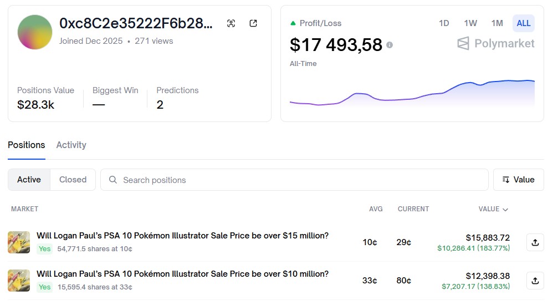The image size is (553, 305).
Task: Open wallet address in external link icon
Action: (253, 23)
